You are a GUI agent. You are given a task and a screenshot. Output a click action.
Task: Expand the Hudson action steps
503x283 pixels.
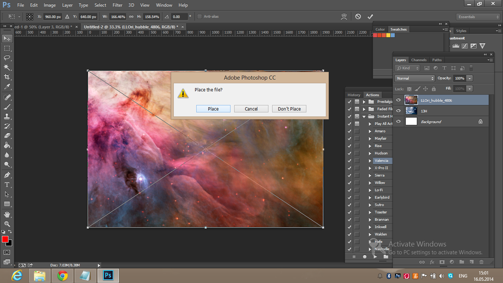pyautogui.click(x=370, y=153)
